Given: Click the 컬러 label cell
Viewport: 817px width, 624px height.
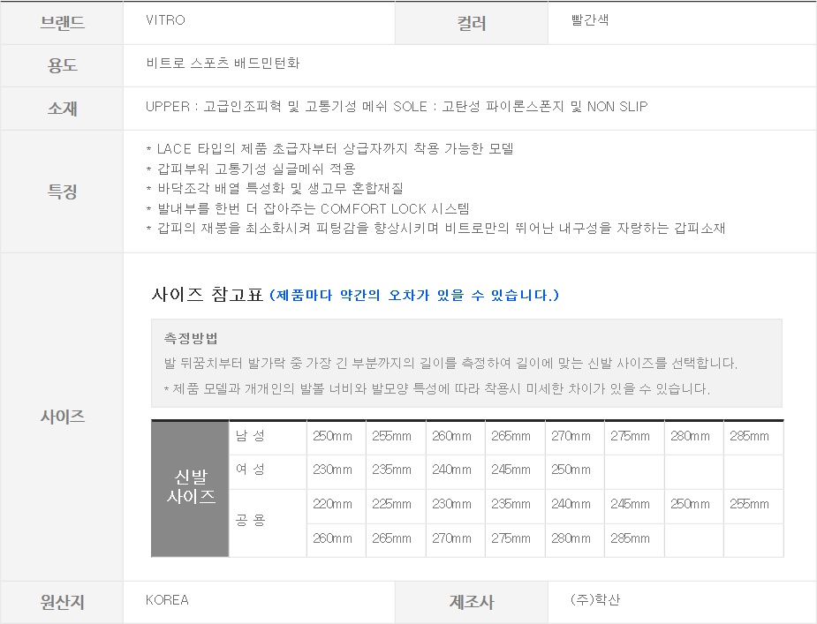Looking at the screenshot, I should pos(471,24).
